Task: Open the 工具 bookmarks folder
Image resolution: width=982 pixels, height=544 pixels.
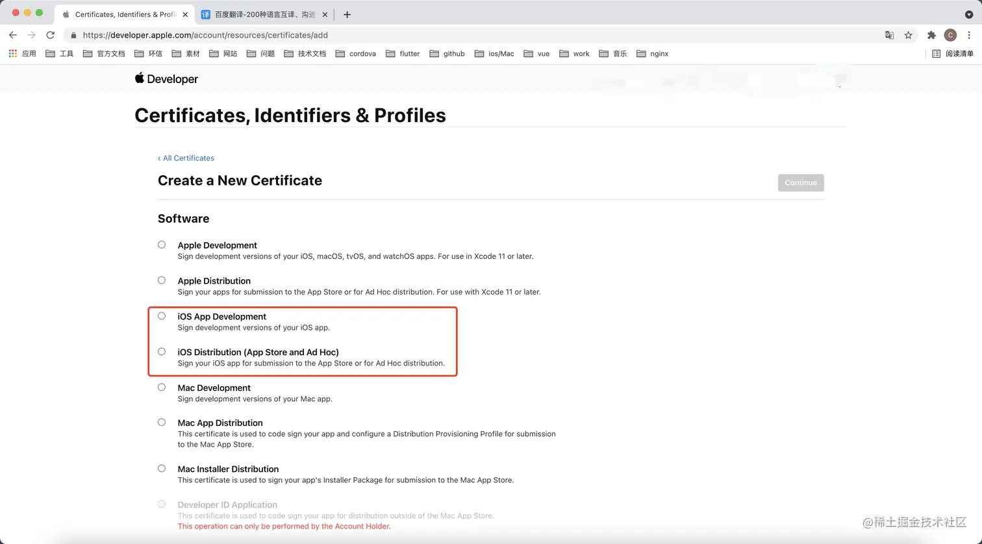Action: [x=59, y=54]
